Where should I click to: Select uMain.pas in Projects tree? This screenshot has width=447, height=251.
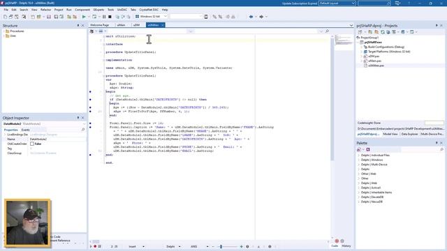click(374, 61)
